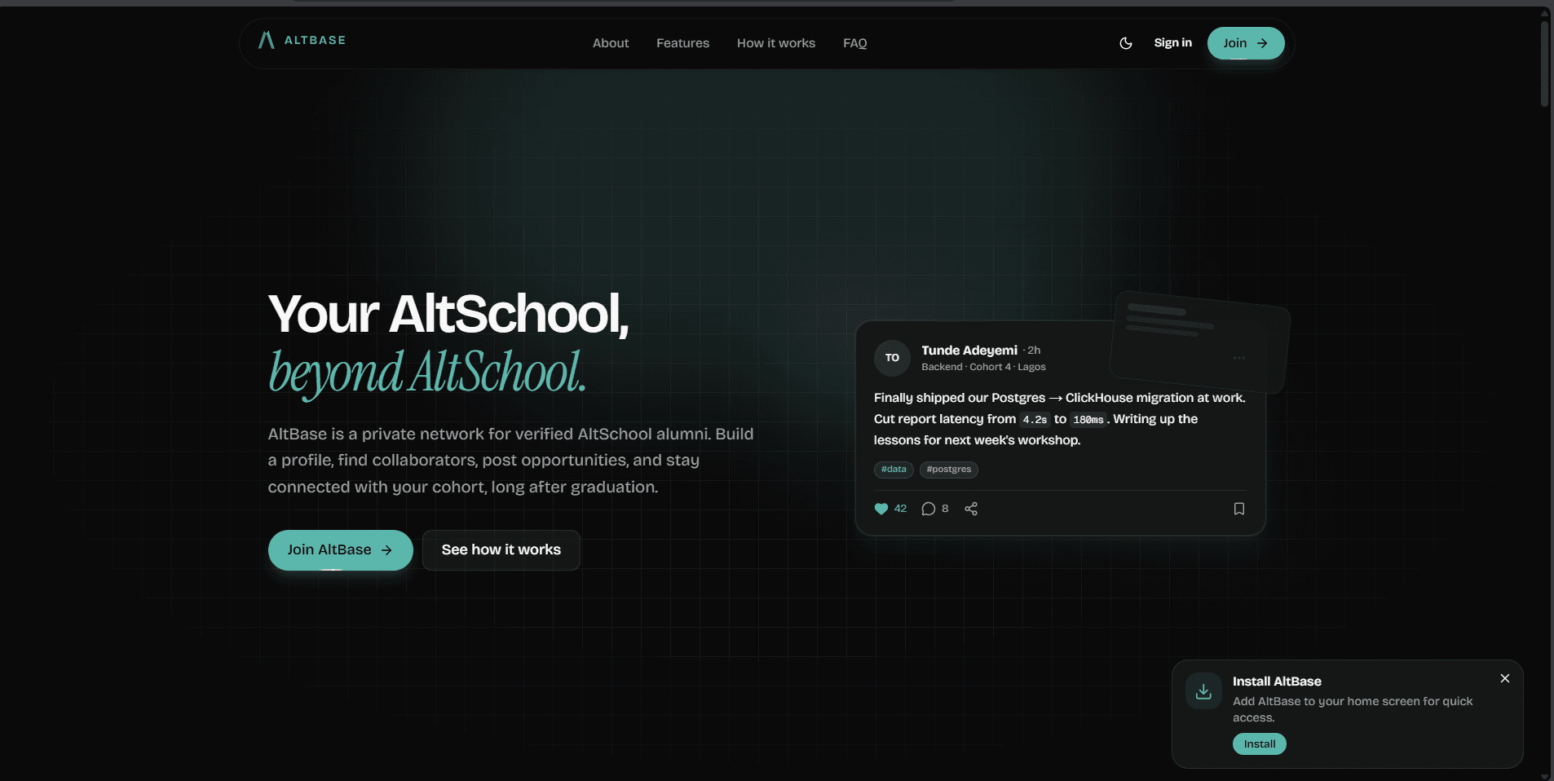This screenshot has width=1554, height=781.
Task: Click the #postgres tag
Action: click(x=949, y=470)
